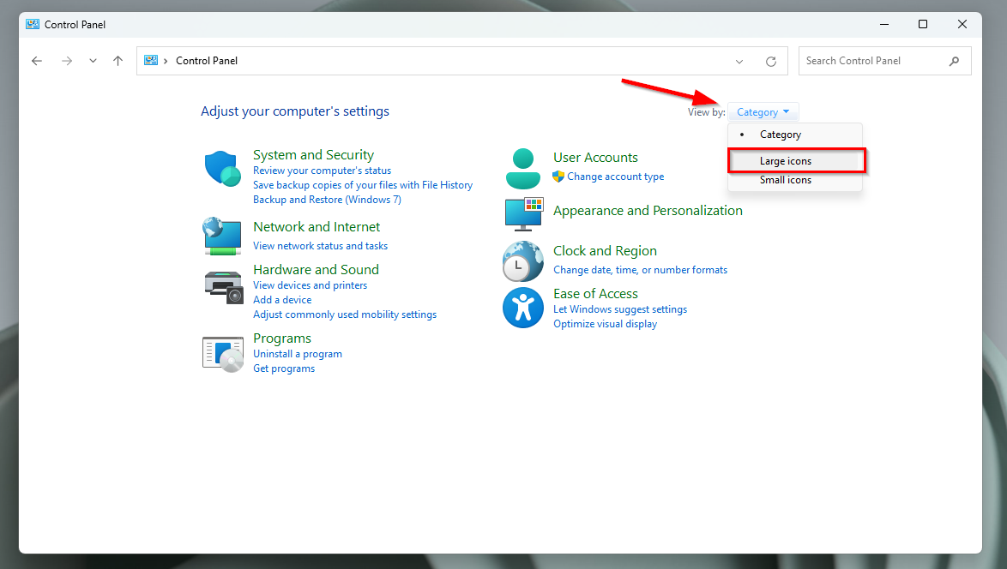Expand recent locations arrow beside Forward
The width and height of the screenshot is (1007, 569).
click(93, 61)
